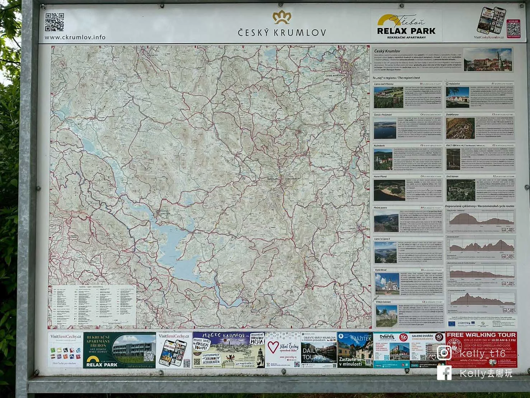
Task: Click the Magic Krumlov illustrated advertisement
Action: click(228, 350)
